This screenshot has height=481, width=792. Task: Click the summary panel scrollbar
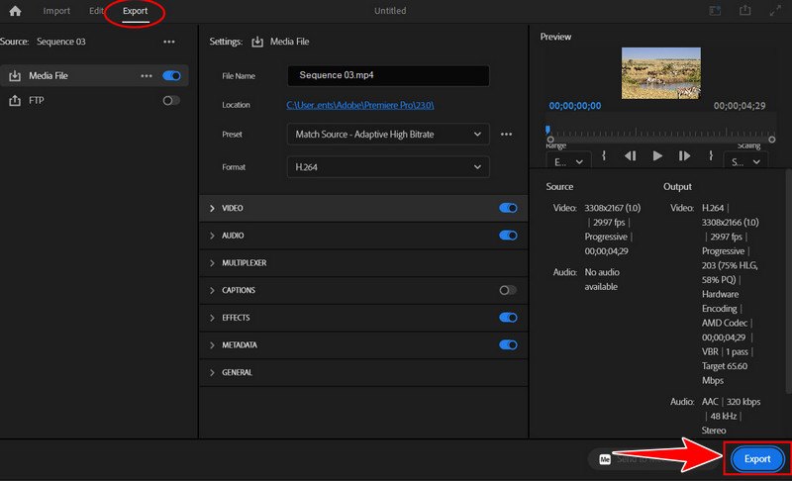(x=788, y=281)
